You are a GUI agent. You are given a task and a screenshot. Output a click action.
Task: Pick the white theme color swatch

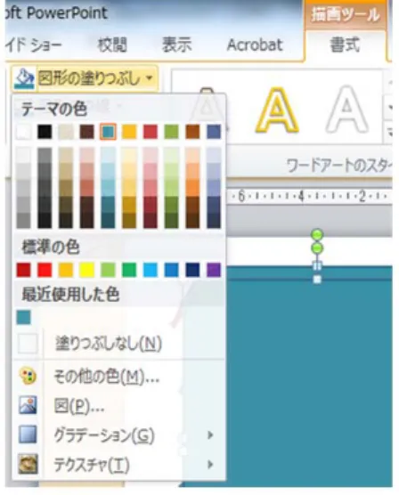(23, 132)
